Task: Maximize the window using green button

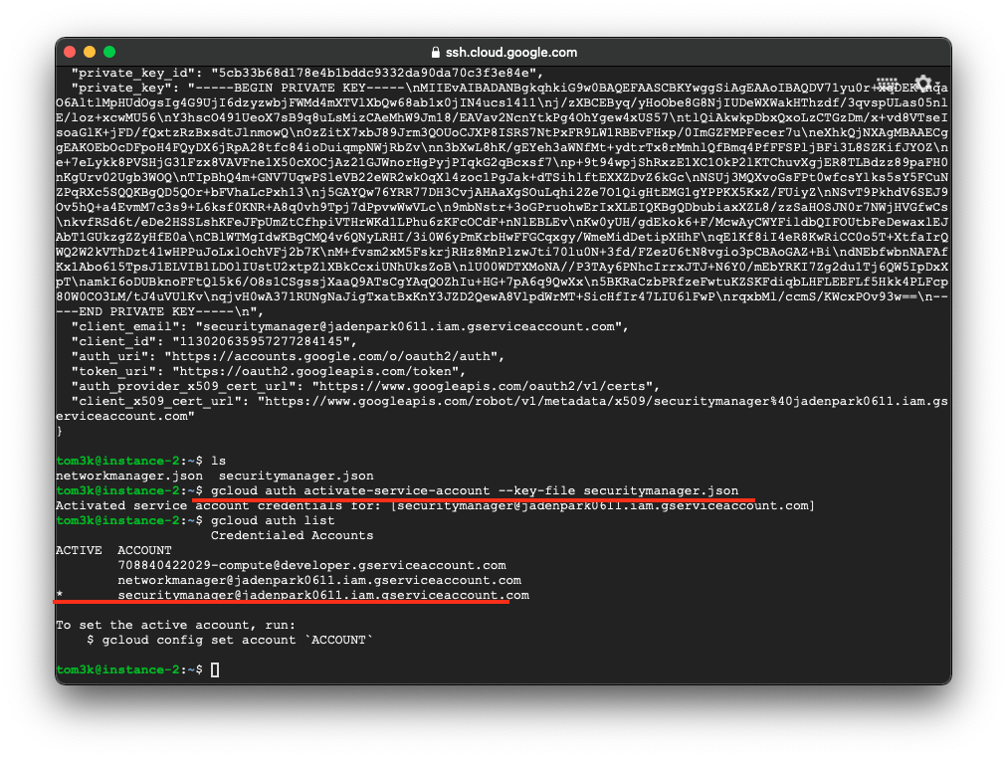Action: point(109,52)
